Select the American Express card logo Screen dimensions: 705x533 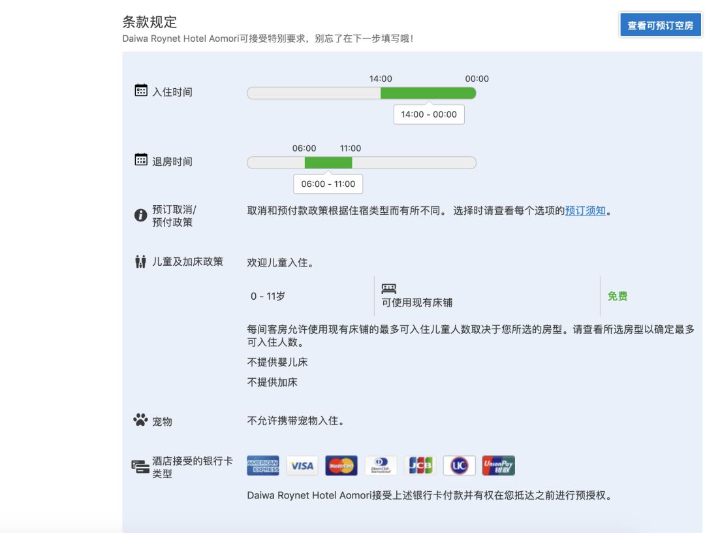click(x=262, y=465)
